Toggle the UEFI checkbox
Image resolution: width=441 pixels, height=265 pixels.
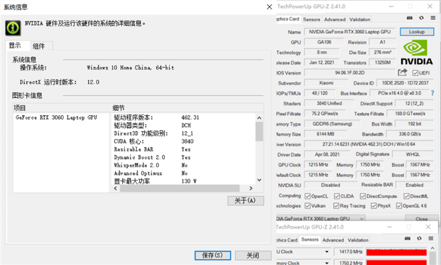pos(415,73)
